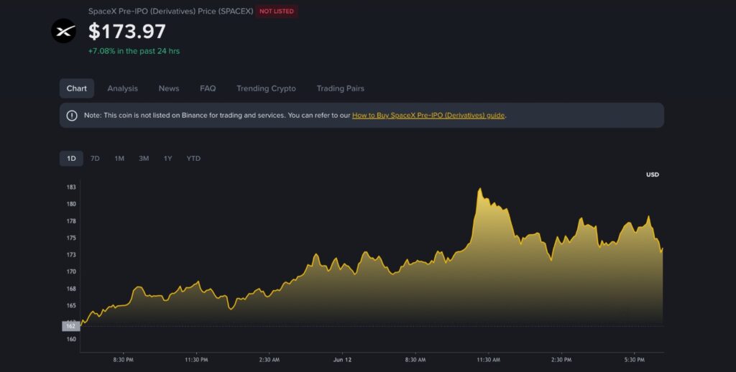Click the 5:30 PM time axis label
Image resolution: width=736 pixels, height=372 pixels.
(634, 360)
